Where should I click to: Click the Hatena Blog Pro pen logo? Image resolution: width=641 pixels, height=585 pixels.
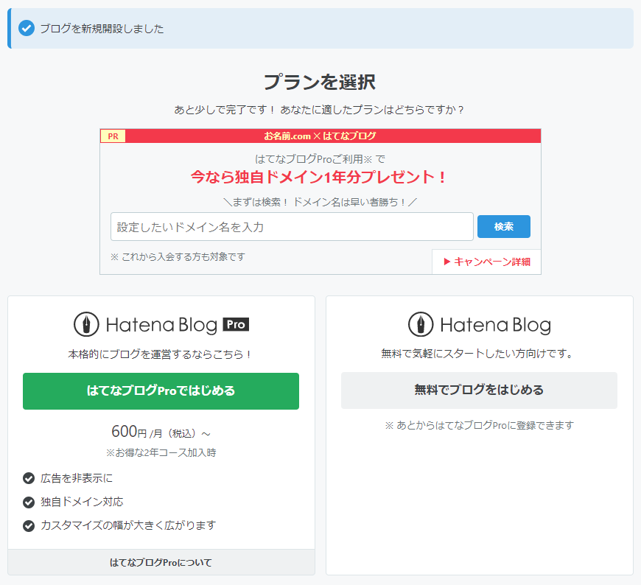pyautogui.click(x=86, y=324)
